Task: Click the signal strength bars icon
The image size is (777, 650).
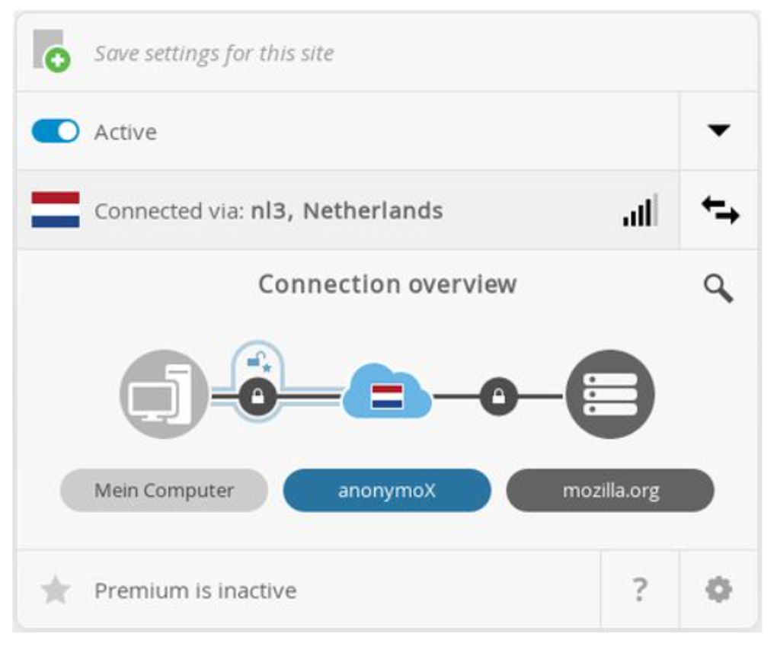Action: pos(640,211)
